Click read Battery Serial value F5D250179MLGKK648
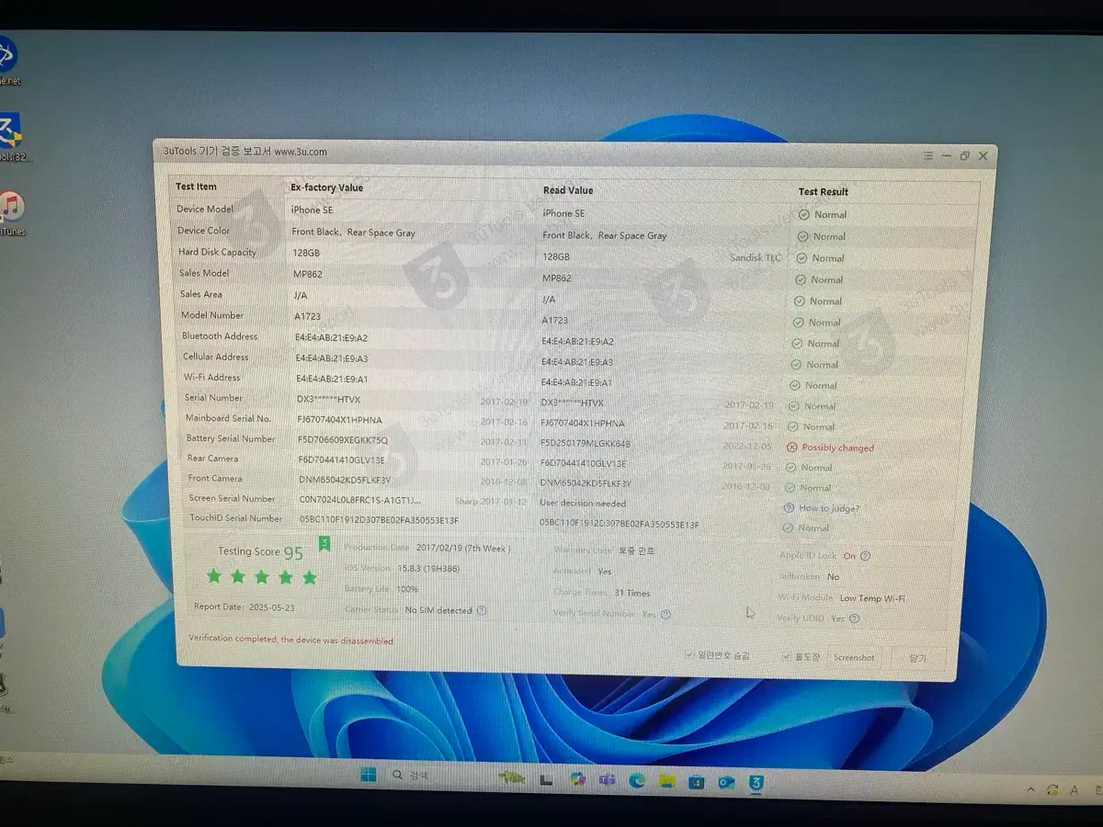The image size is (1103, 827). tap(586, 444)
